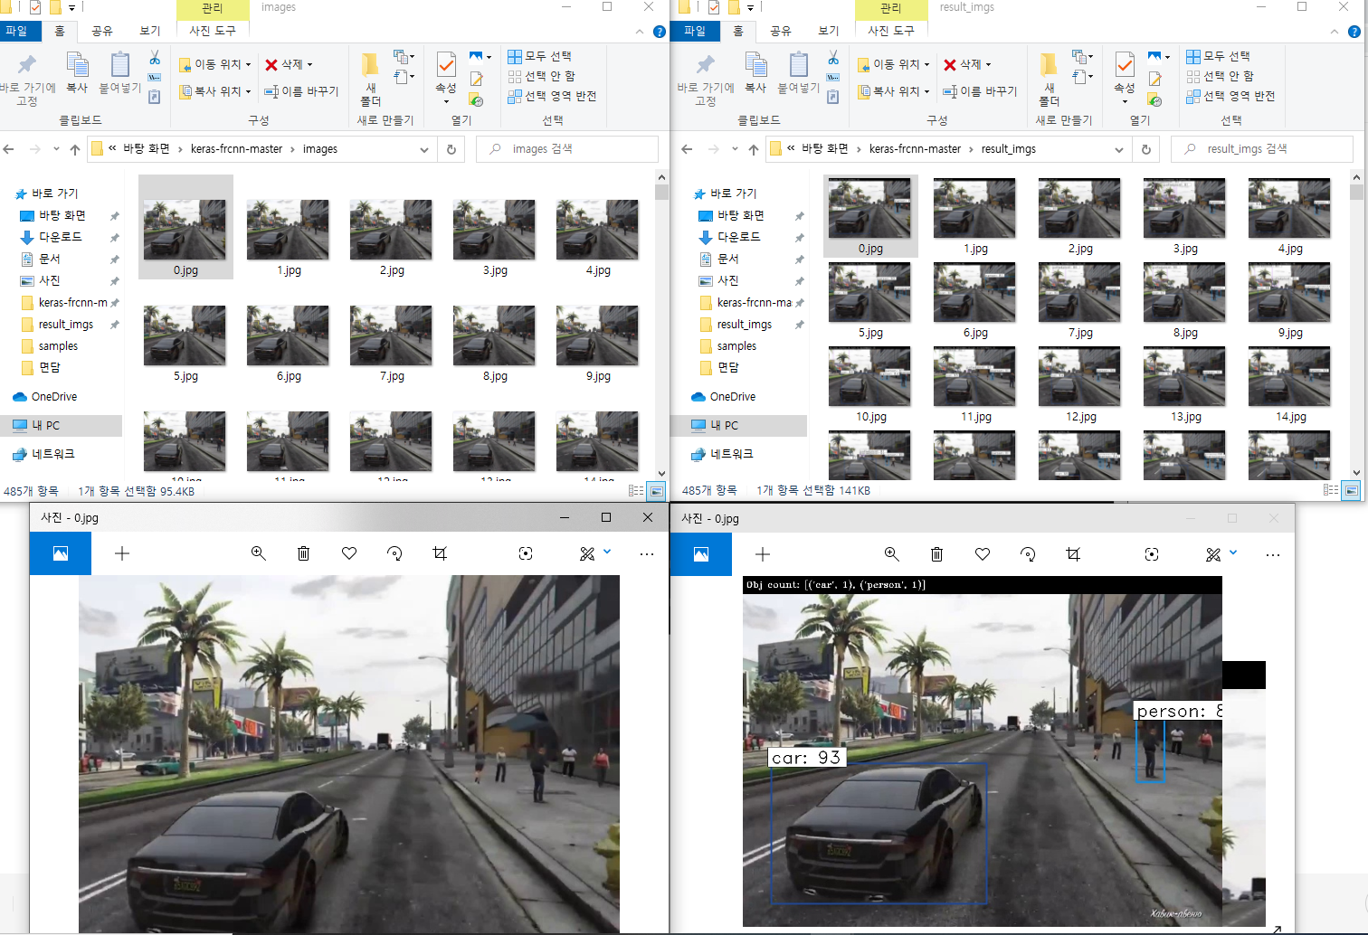Click Copy icon in images window ribbon

click(x=78, y=72)
